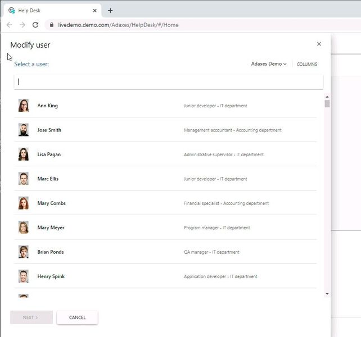Reload the page with the refresh icon

(35, 25)
